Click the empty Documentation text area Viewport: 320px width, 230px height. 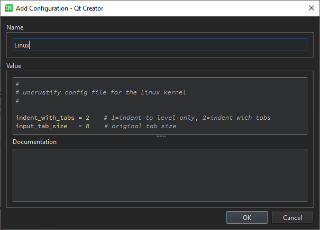(x=159, y=175)
